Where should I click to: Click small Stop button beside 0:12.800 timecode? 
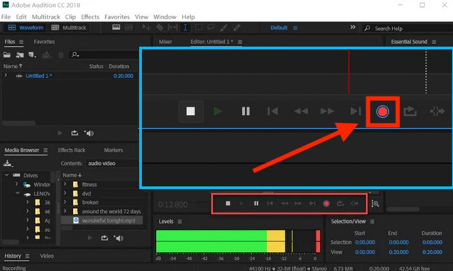tap(228, 203)
